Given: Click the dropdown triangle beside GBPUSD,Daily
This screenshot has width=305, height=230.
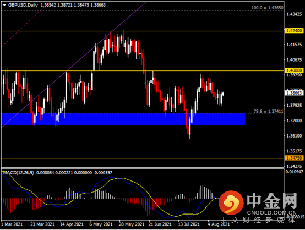Looking at the screenshot, I should click(4, 5).
